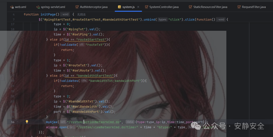Switch to StaticResourcesFilter.java tab
Screen dimensions: 273x137
point(208,7)
